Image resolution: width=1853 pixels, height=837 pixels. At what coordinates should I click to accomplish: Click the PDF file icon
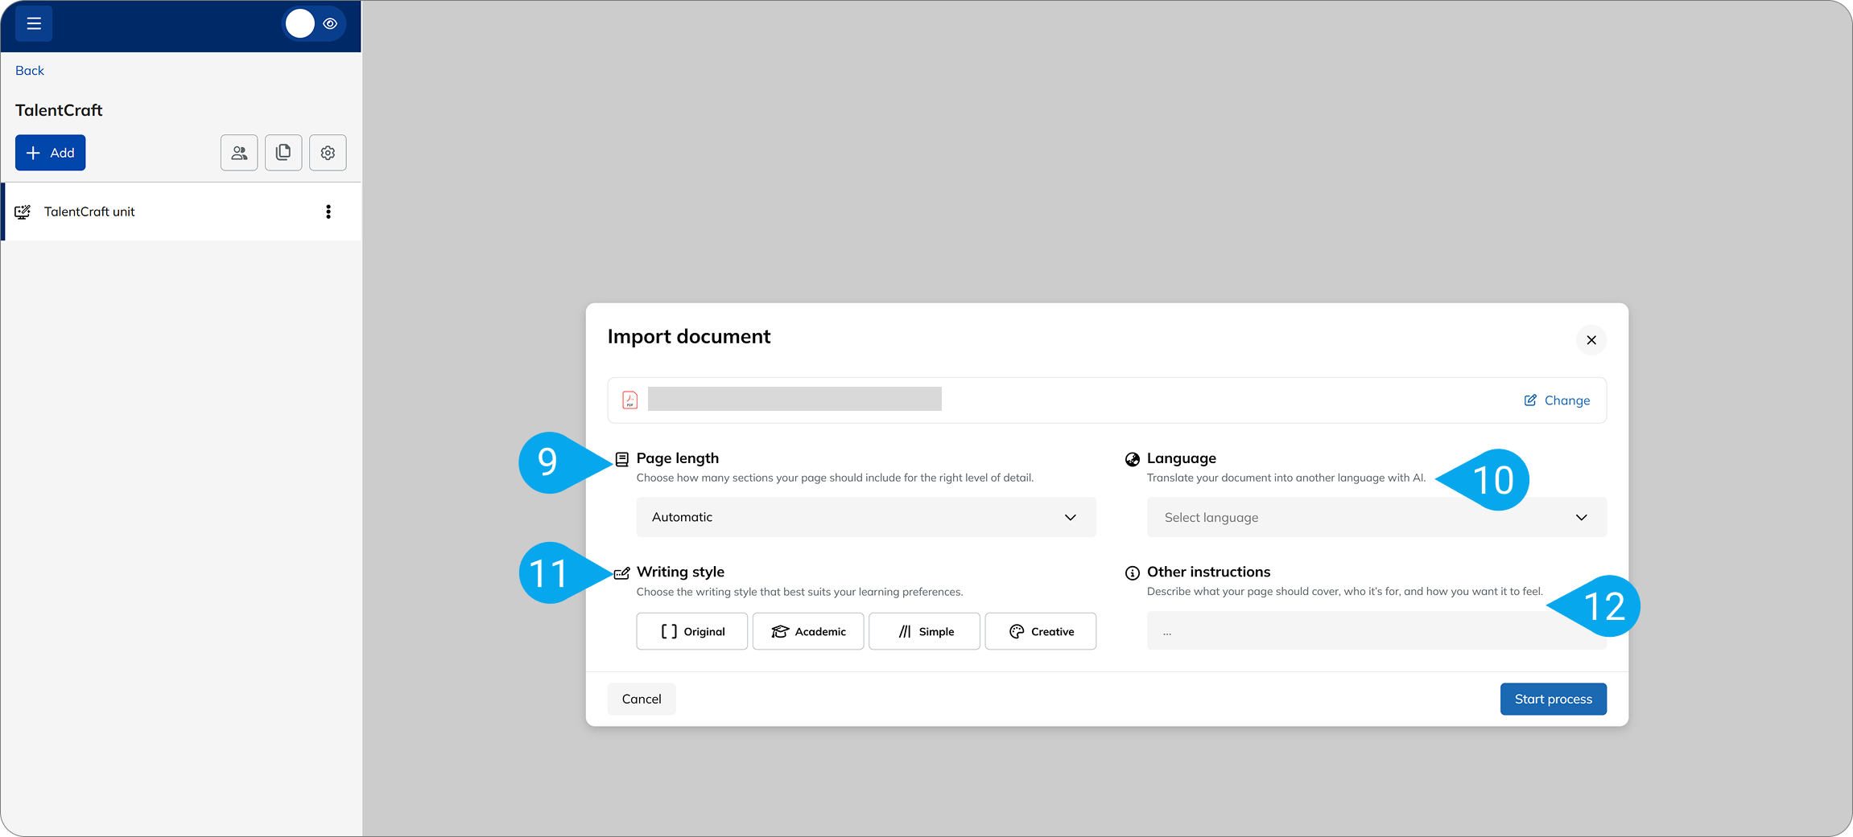point(630,400)
